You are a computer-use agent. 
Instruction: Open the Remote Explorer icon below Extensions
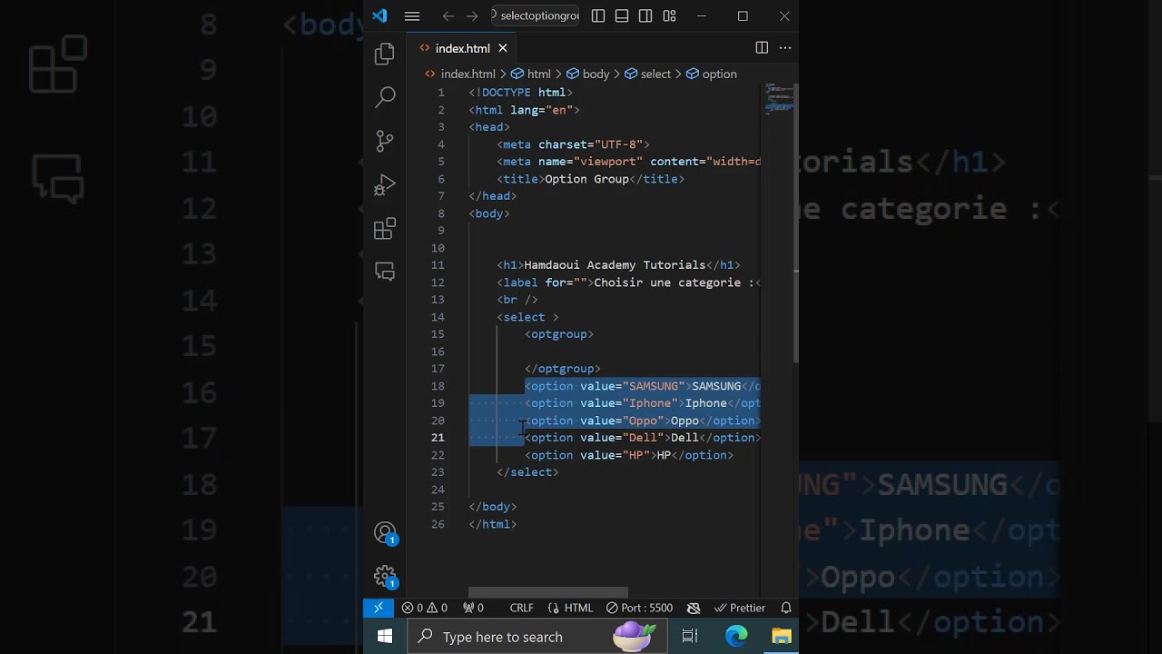click(385, 272)
